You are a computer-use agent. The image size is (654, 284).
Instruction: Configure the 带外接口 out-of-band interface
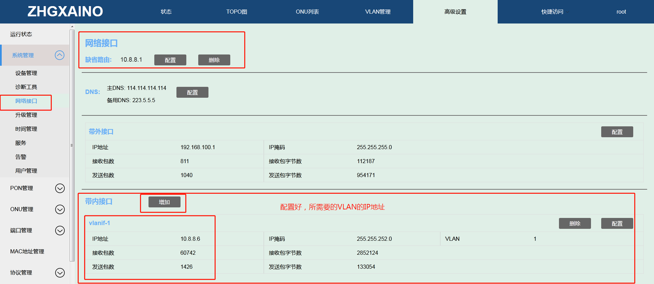click(617, 132)
